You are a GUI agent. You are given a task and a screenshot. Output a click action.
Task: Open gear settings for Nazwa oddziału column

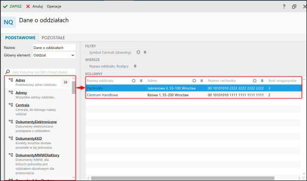pos(134,81)
